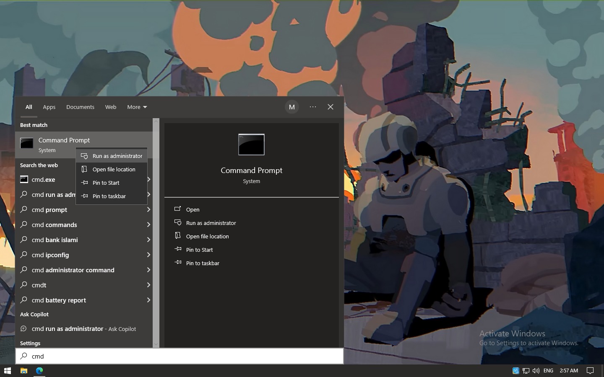Open the network tray icon

point(526,371)
